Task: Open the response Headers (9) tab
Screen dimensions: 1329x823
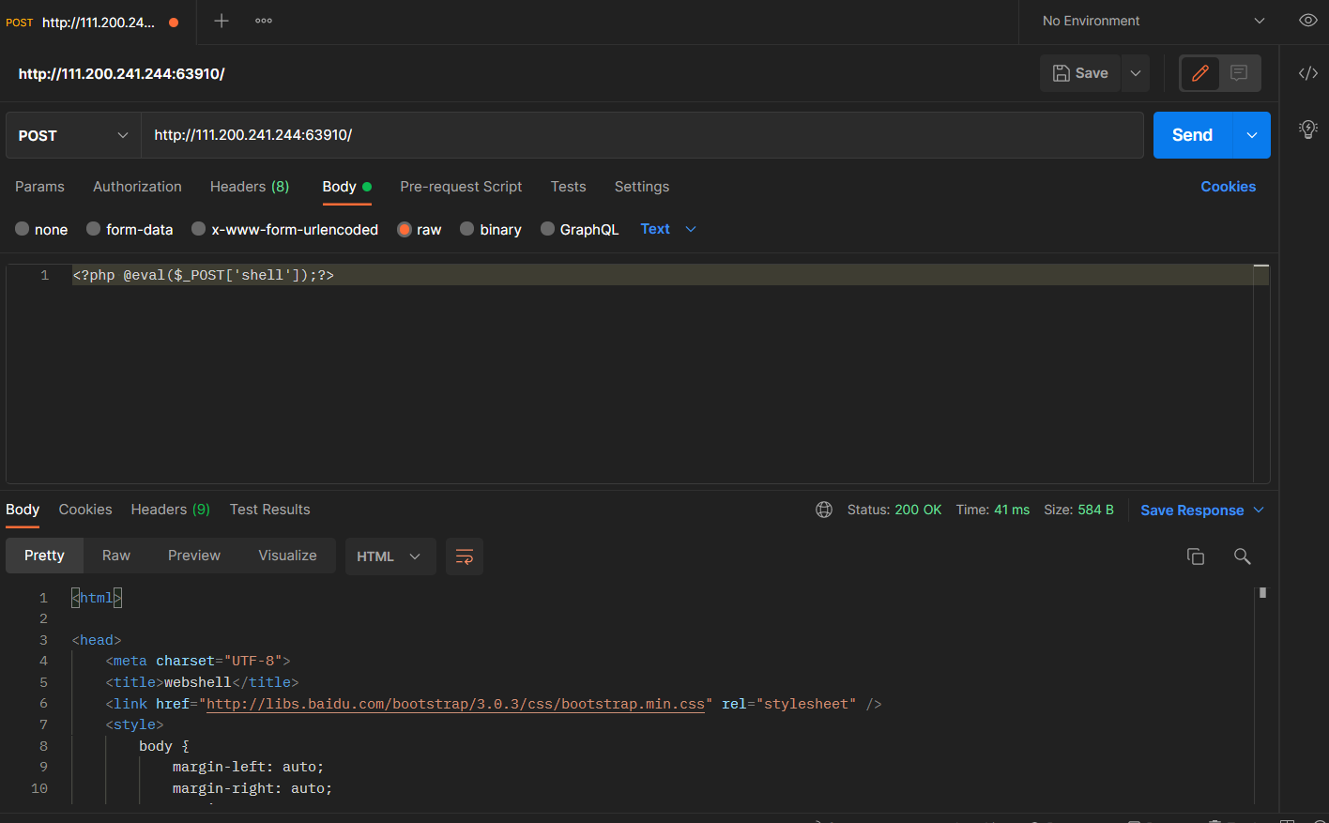Action: pos(171,510)
